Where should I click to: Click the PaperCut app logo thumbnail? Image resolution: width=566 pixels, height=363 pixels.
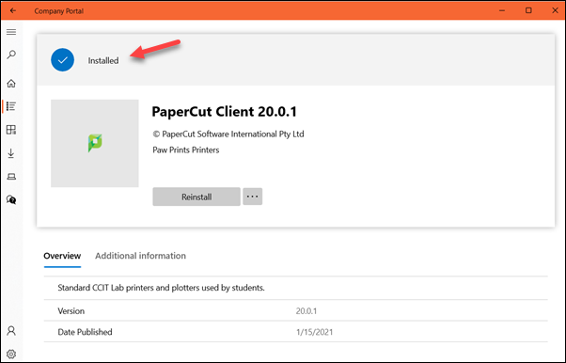point(95,143)
